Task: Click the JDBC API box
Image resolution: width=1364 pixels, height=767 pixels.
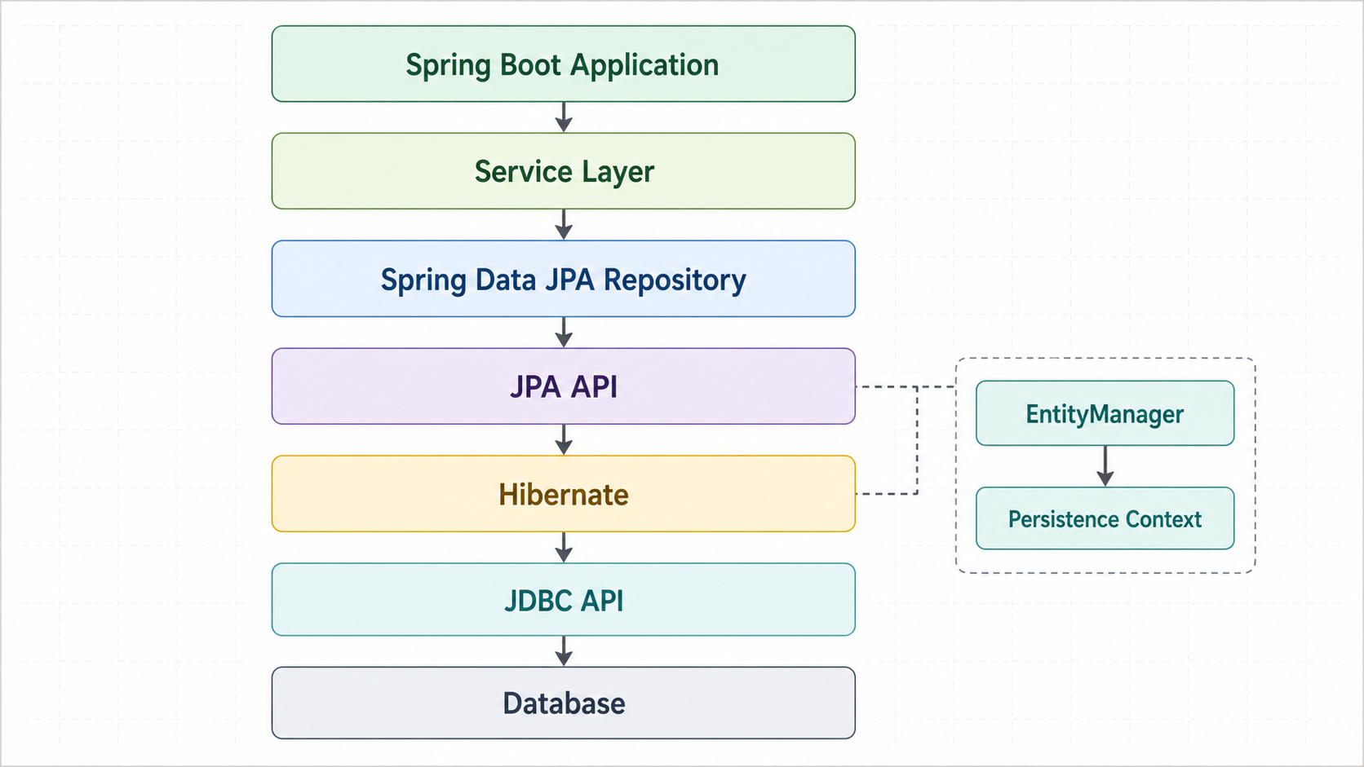Action: pyautogui.click(x=563, y=600)
